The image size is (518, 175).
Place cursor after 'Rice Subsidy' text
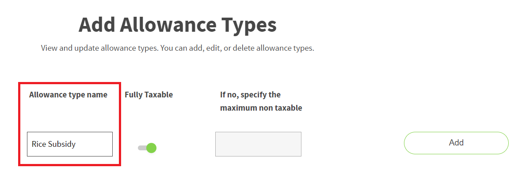tap(76, 144)
